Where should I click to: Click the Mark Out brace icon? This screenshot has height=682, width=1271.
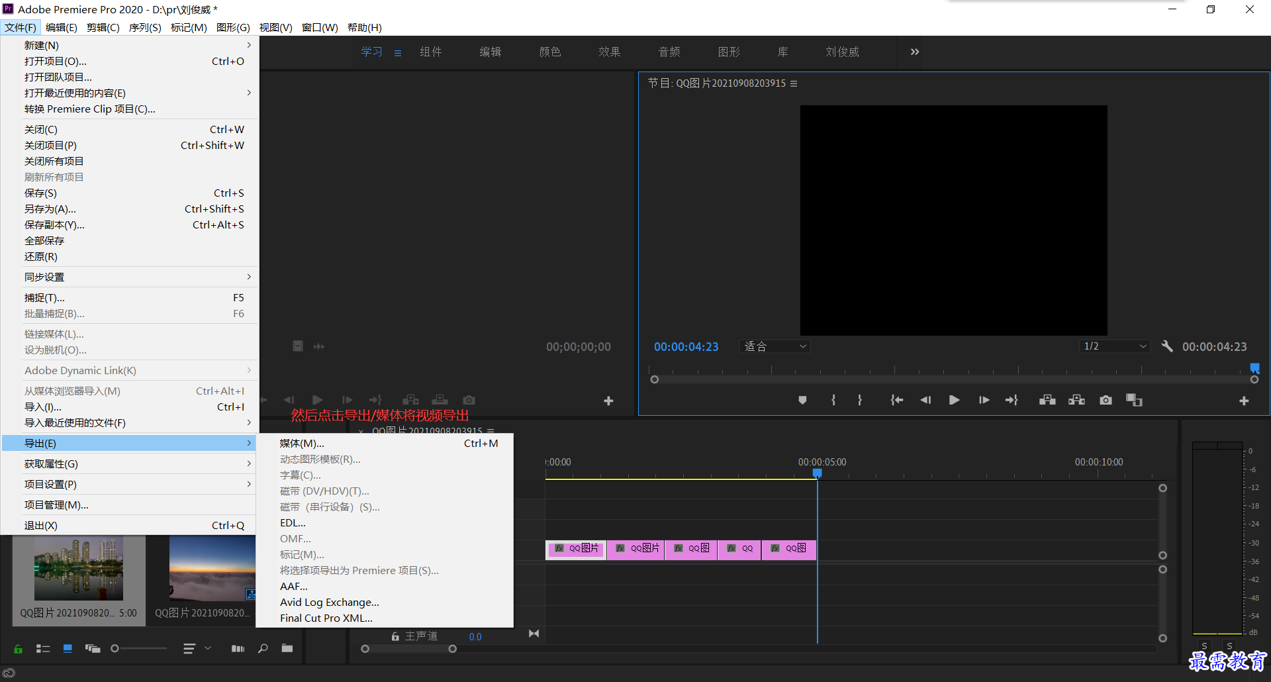tap(859, 400)
